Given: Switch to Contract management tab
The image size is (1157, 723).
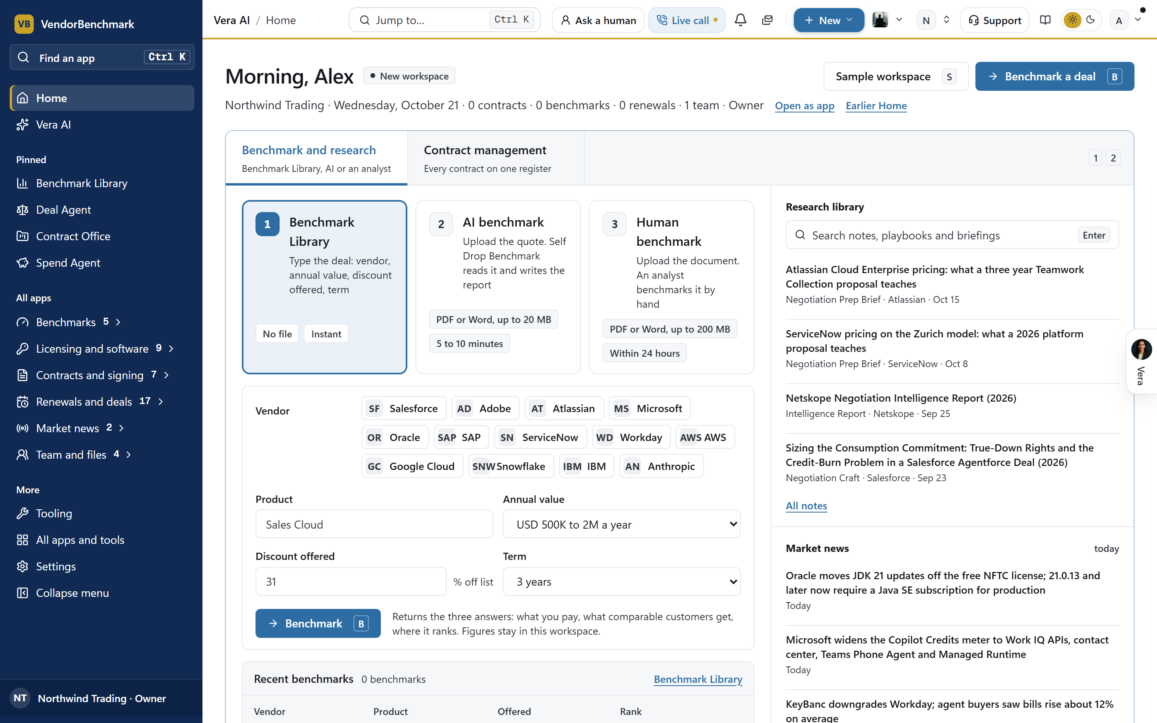Looking at the screenshot, I should tap(496, 158).
